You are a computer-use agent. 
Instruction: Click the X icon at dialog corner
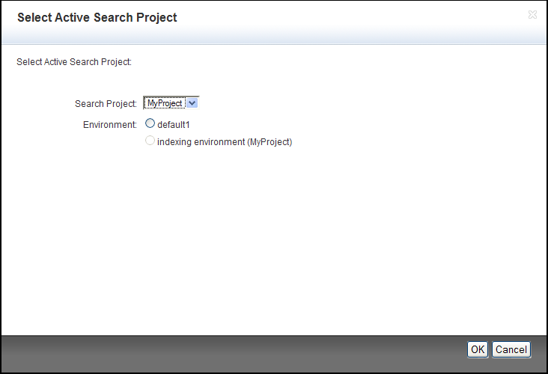coord(532,15)
